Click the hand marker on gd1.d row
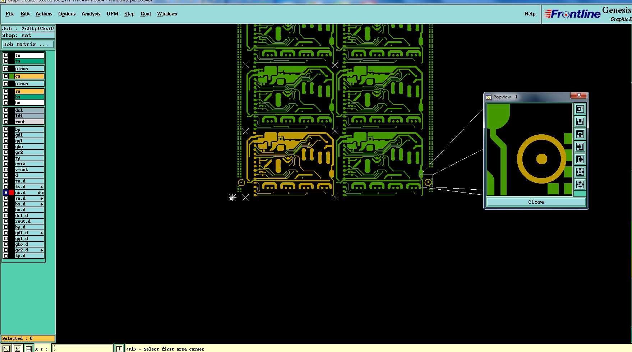 pos(42,233)
